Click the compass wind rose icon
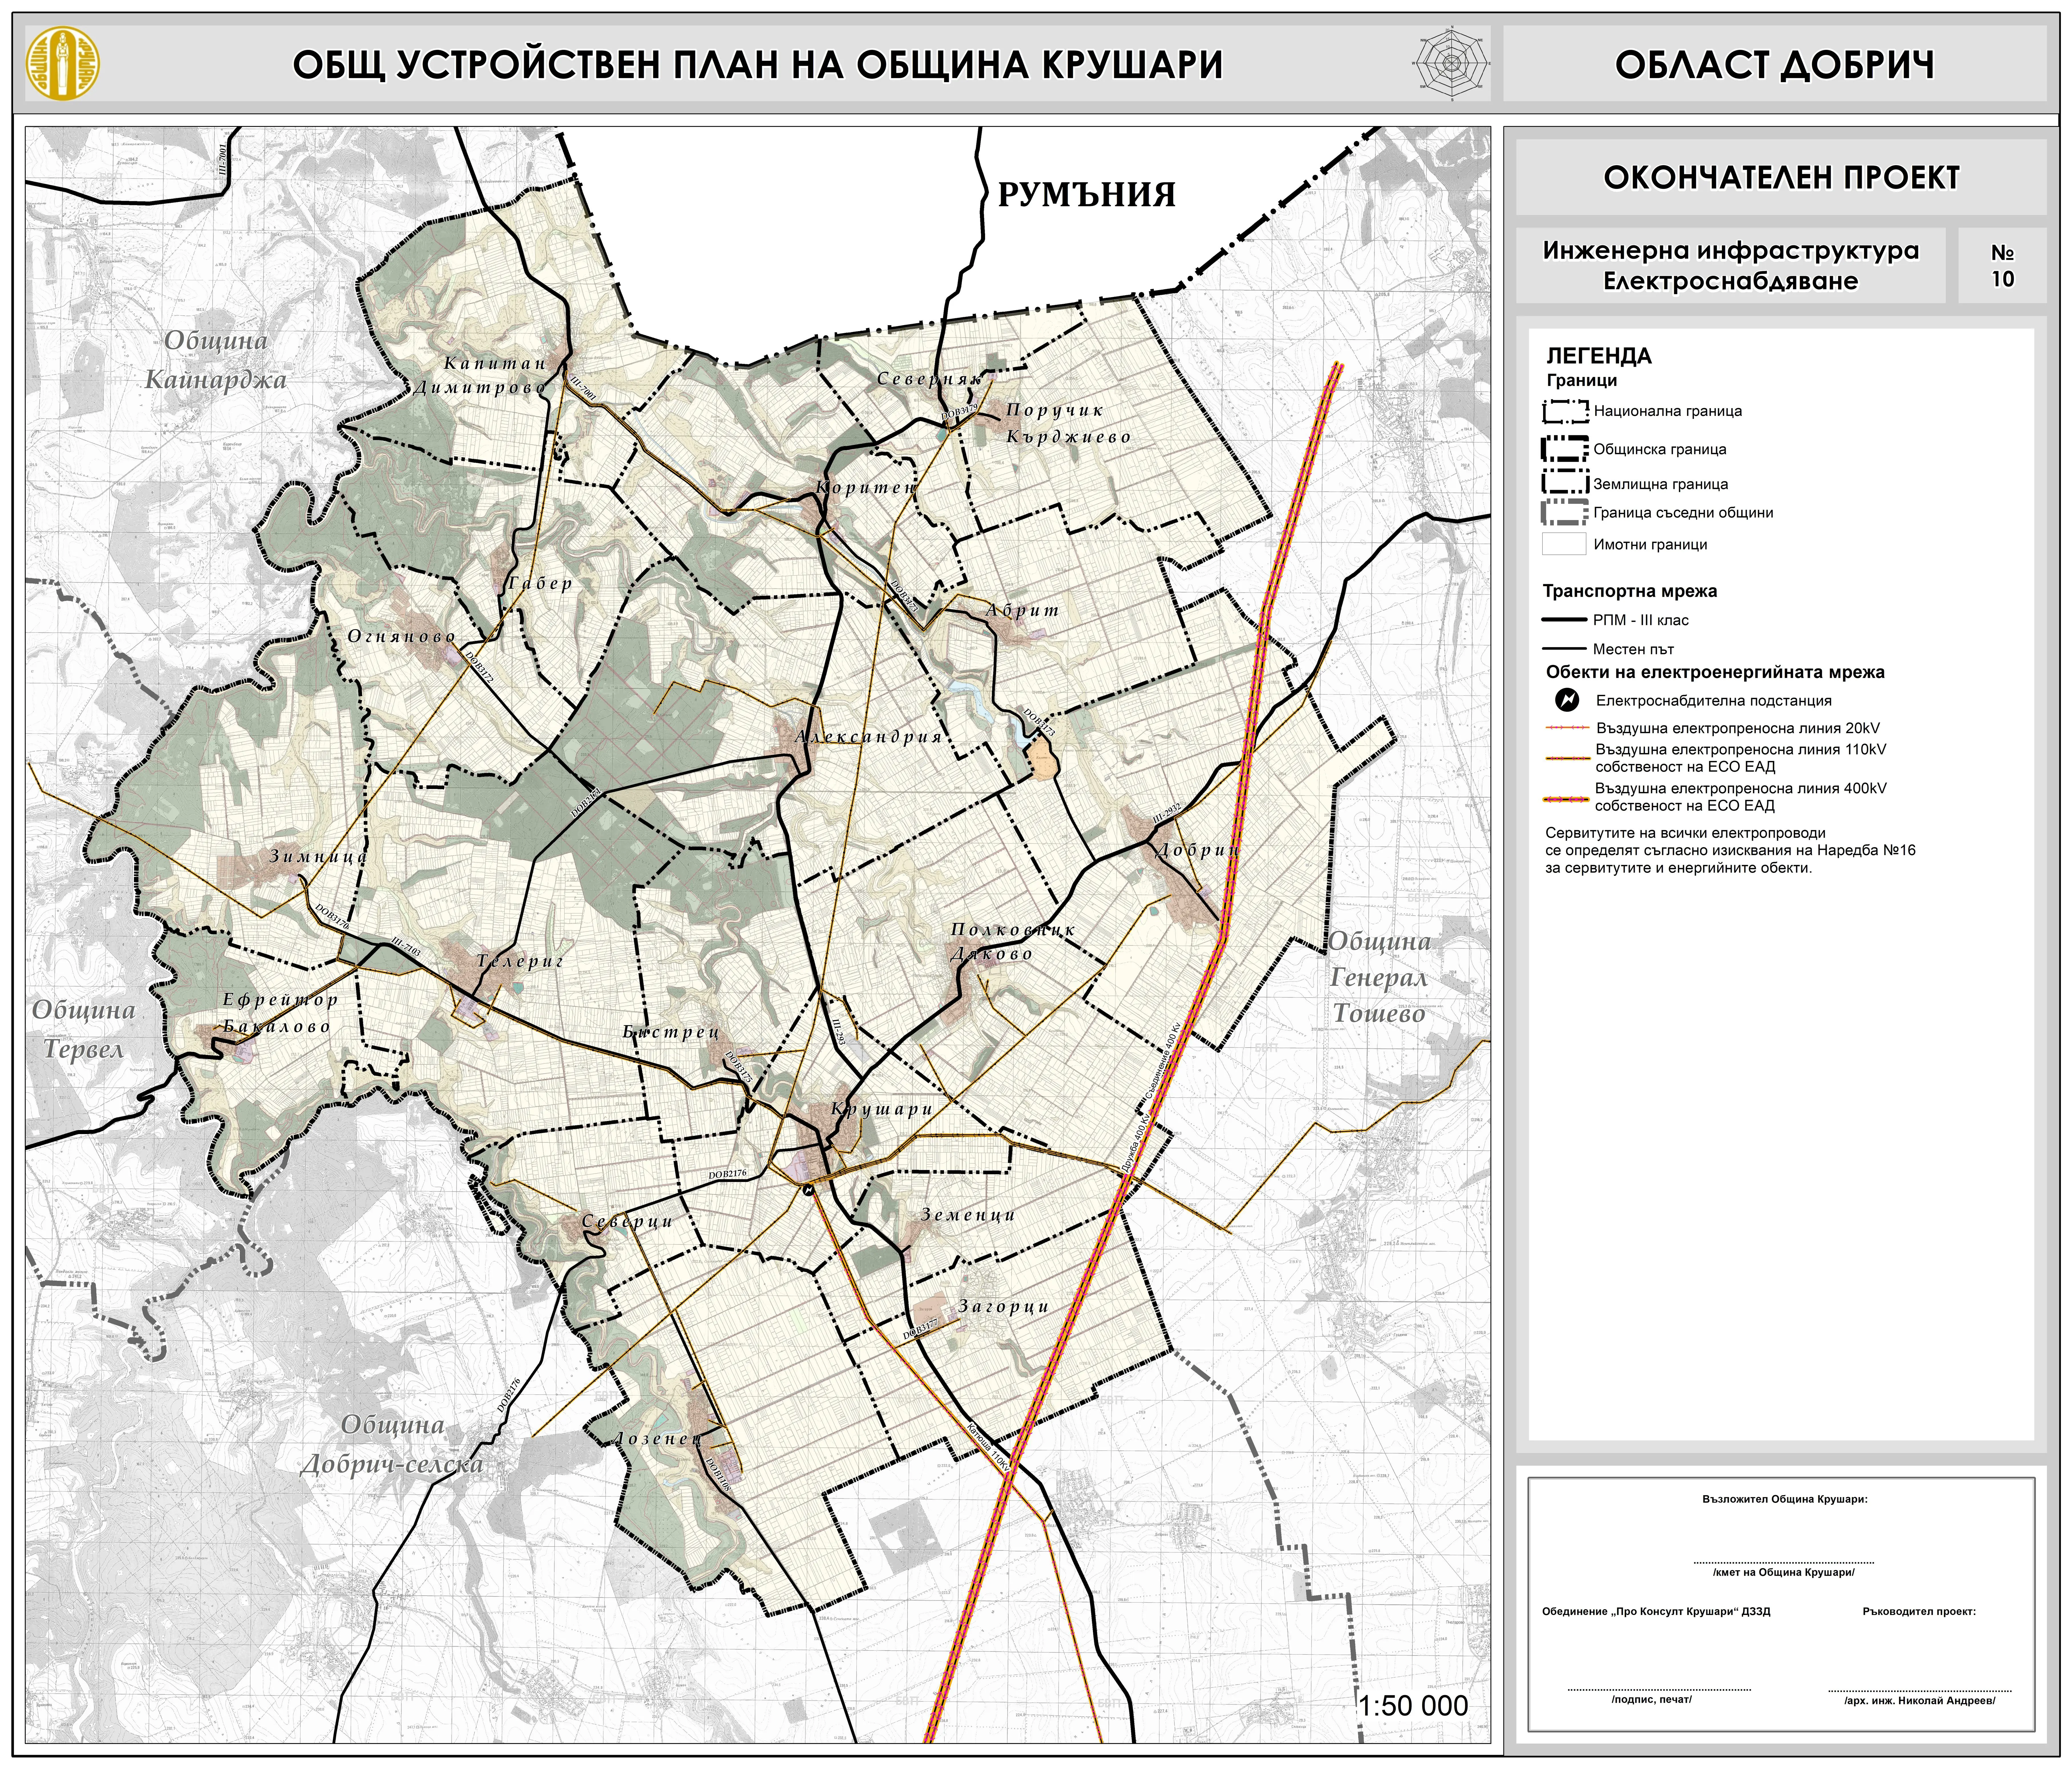This screenshot has height=1769, width=2072. tap(1452, 63)
